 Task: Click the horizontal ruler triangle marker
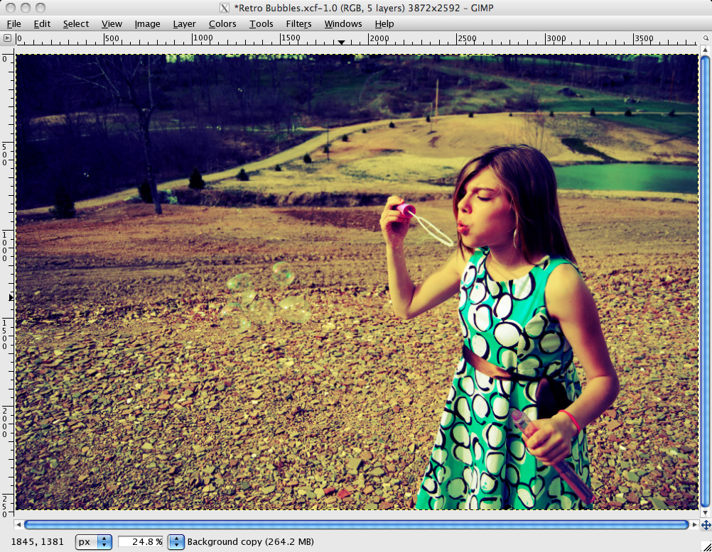(x=342, y=42)
